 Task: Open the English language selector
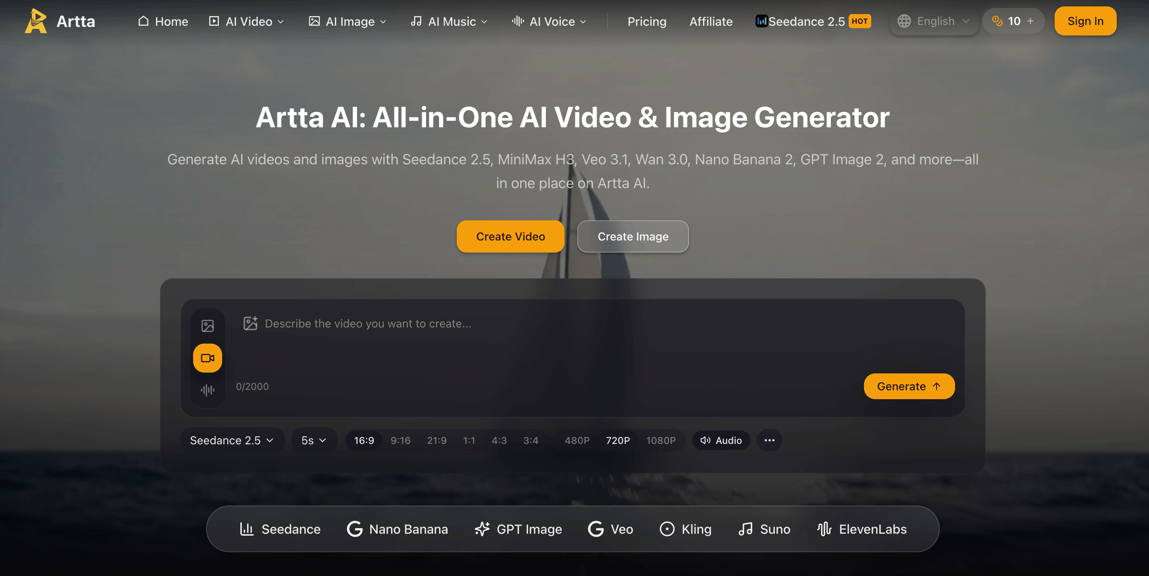934,21
